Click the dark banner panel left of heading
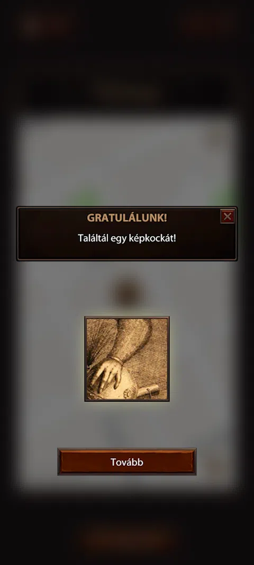Viewport: 254px width, 565px height. [50, 233]
